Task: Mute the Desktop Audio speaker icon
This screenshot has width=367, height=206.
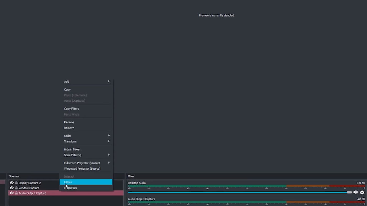Action: tap(355, 192)
